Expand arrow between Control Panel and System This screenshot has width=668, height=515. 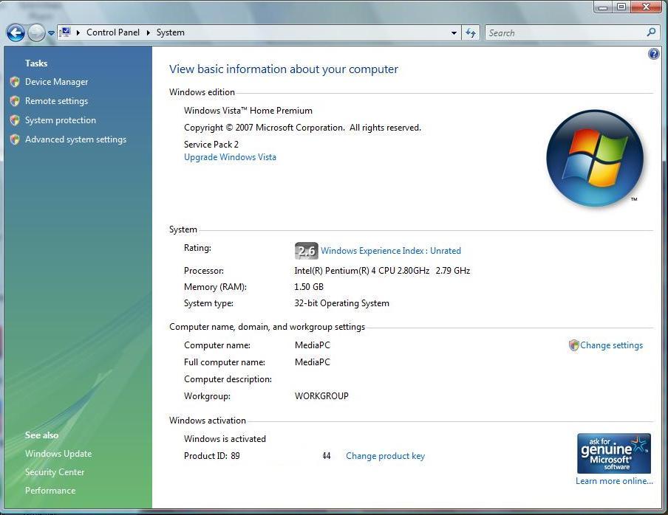(148, 32)
